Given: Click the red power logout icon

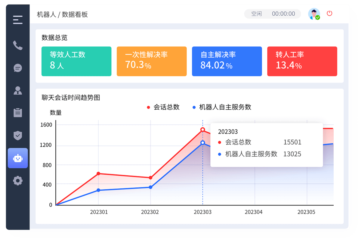Looking at the screenshot, I should pos(329,13).
